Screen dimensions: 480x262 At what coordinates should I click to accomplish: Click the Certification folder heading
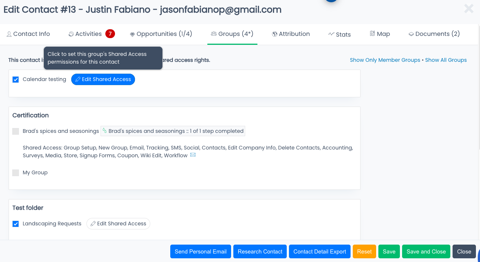(x=30, y=115)
